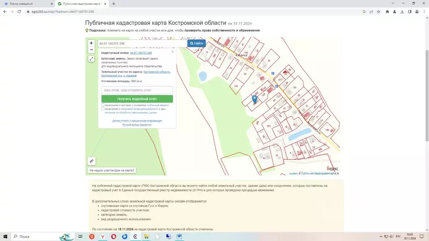The width and height of the screenshot is (429, 241).
Task: Click the address bar URL
Action: point(63,12)
